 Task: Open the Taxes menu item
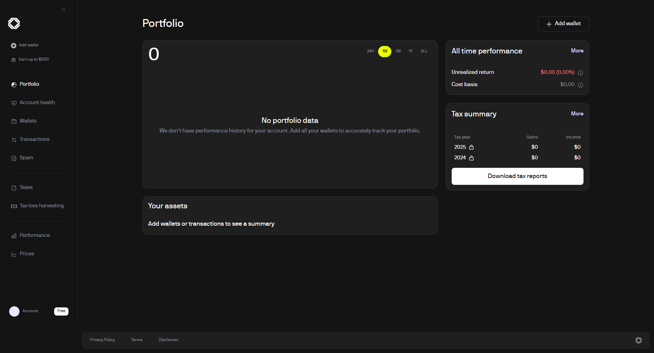point(26,187)
